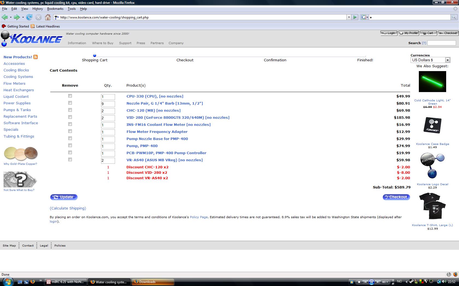This screenshot has height=286, width=459.
Task: Open the Site Map footer link
Action: point(9,245)
